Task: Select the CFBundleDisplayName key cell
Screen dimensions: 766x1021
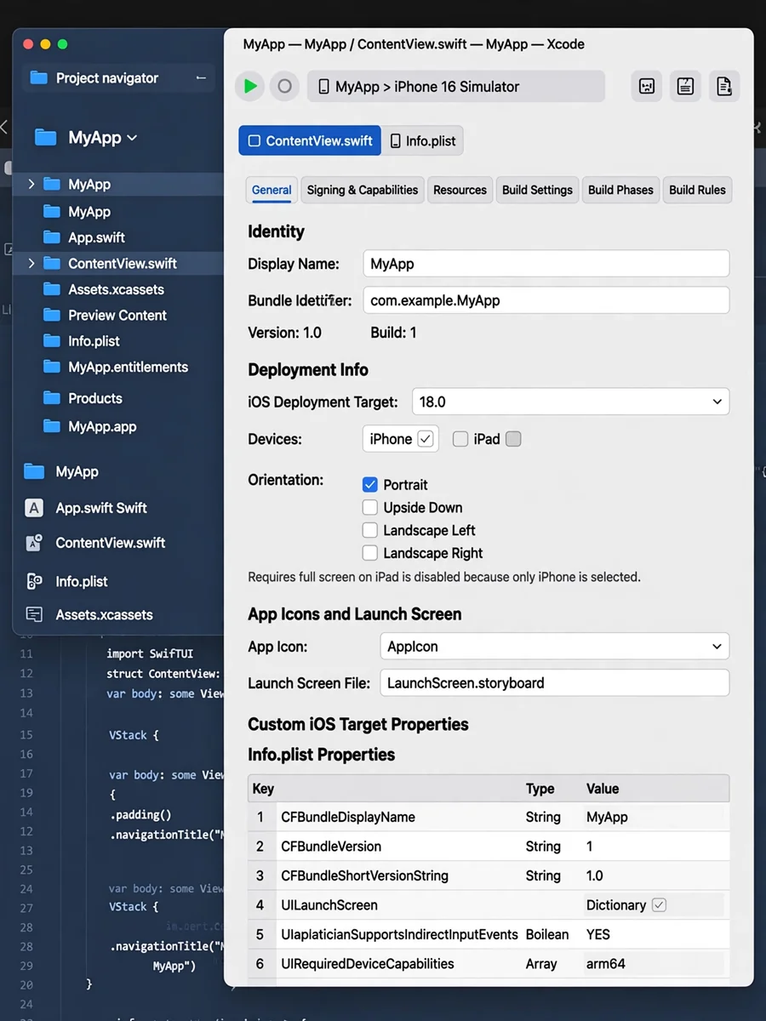Action: pyautogui.click(x=348, y=817)
